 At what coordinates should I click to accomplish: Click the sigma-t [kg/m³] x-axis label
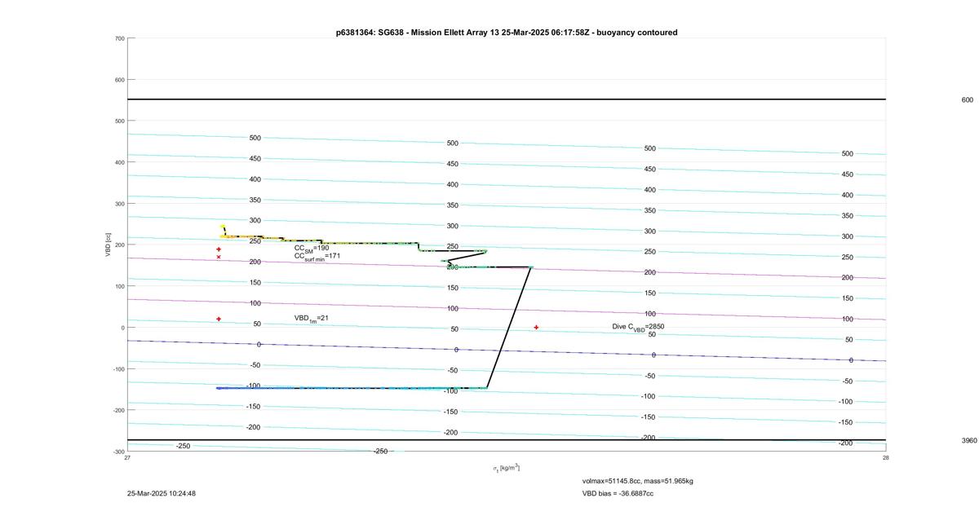[506, 468]
